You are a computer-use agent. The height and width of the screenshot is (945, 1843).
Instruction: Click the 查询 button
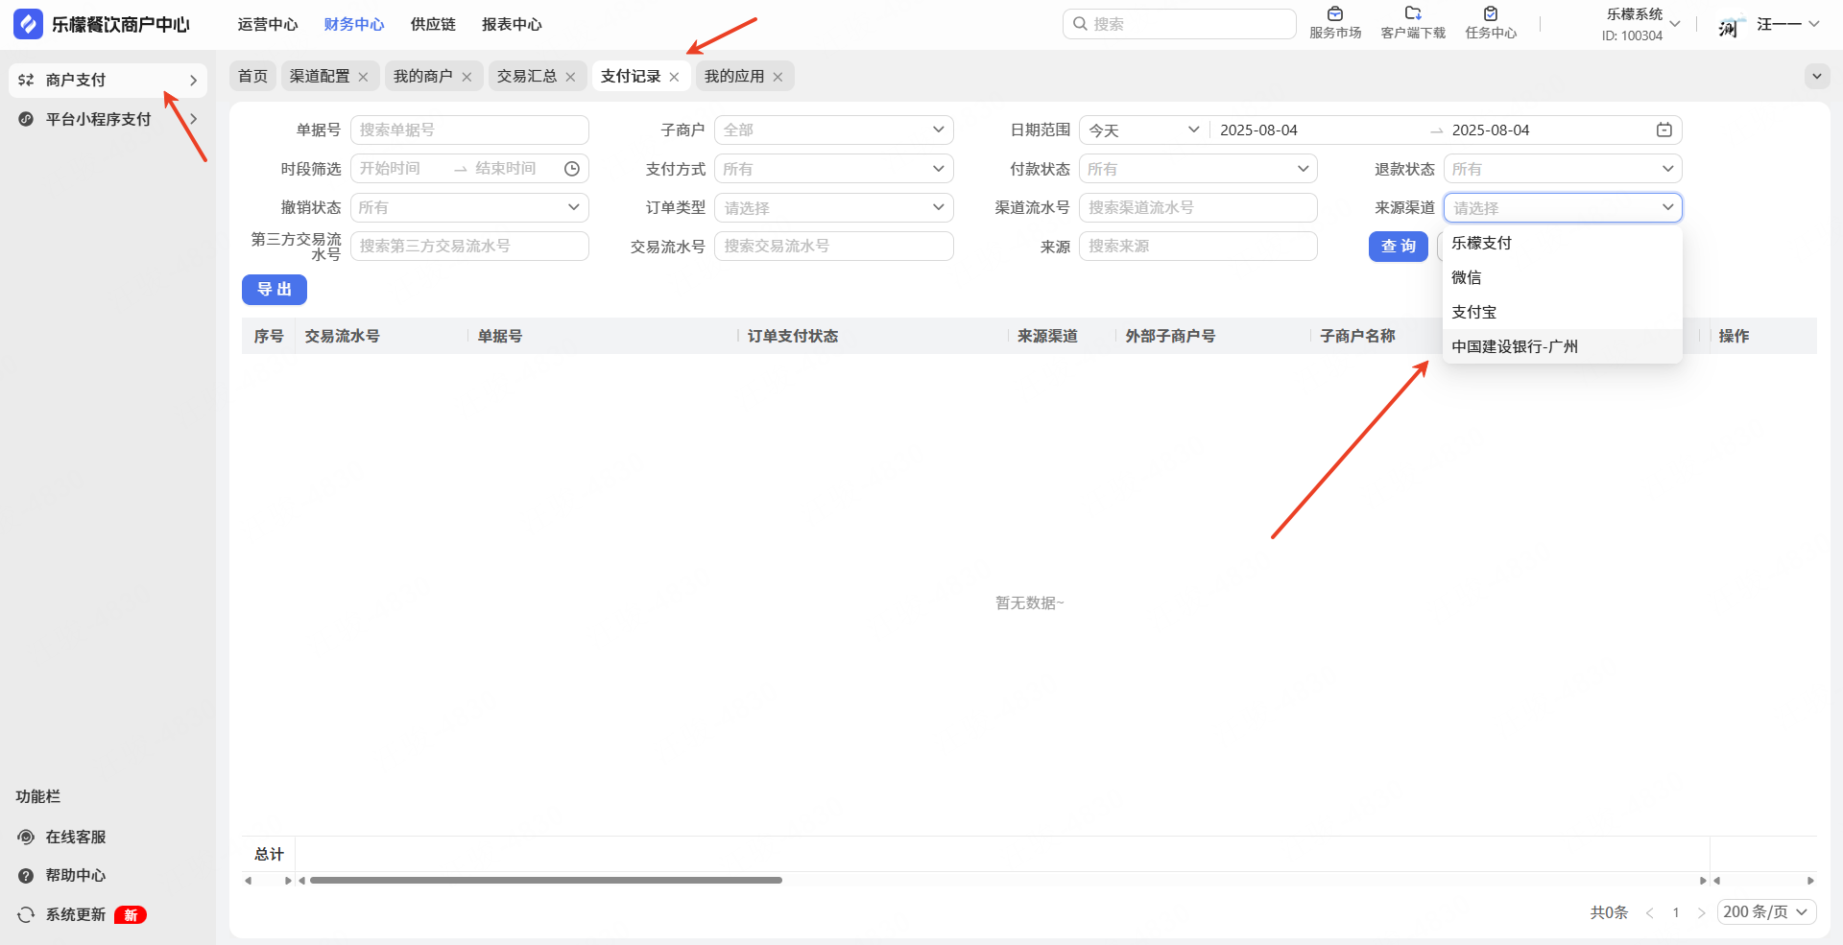(x=1399, y=247)
